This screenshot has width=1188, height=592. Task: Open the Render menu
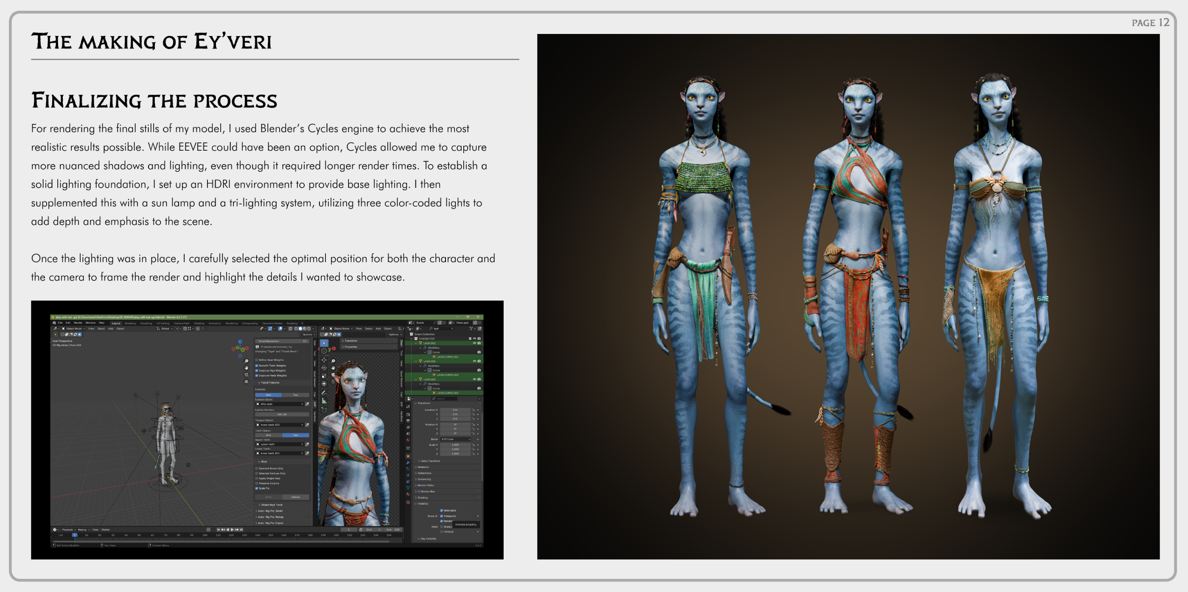tap(78, 323)
